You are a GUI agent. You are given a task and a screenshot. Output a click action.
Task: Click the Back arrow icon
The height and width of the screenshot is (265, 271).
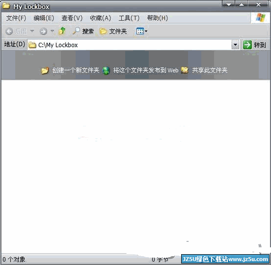coord(9,31)
